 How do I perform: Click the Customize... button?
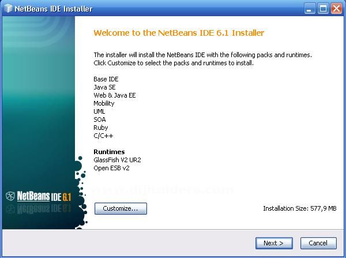(x=121, y=208)
